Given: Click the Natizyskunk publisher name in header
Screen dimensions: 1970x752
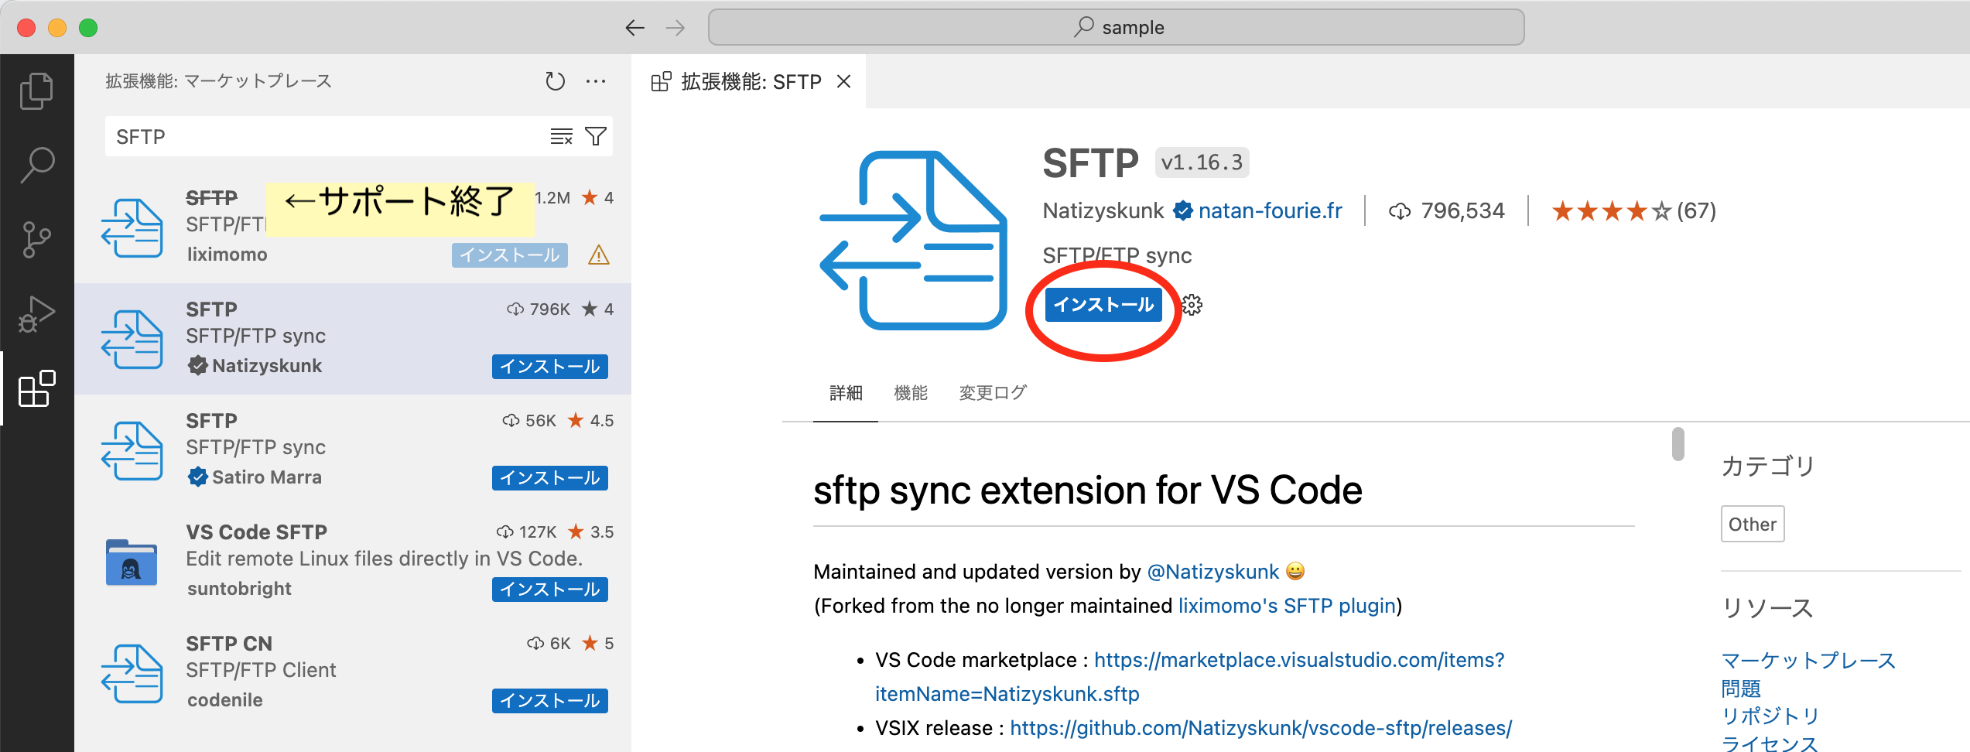Looking at the screenshot, I should pos(1103,210).
